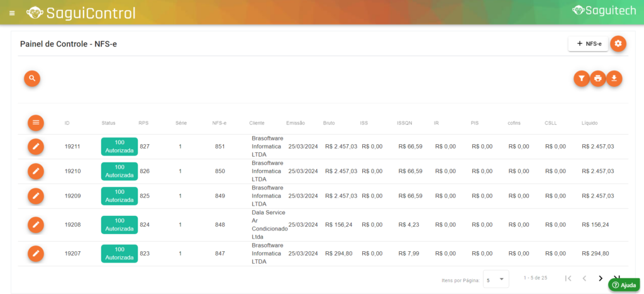Click the orange settings gear icon
The image size is (644, 294).
pyautogui.click(x=618, y=43)
